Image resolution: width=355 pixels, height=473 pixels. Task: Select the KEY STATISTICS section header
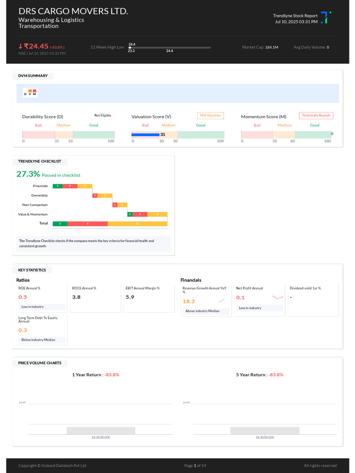32,270
